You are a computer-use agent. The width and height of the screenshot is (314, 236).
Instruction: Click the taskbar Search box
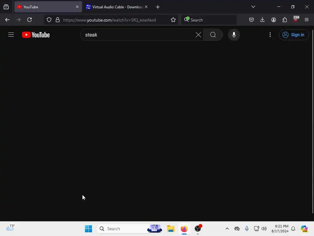click(129, 229)
